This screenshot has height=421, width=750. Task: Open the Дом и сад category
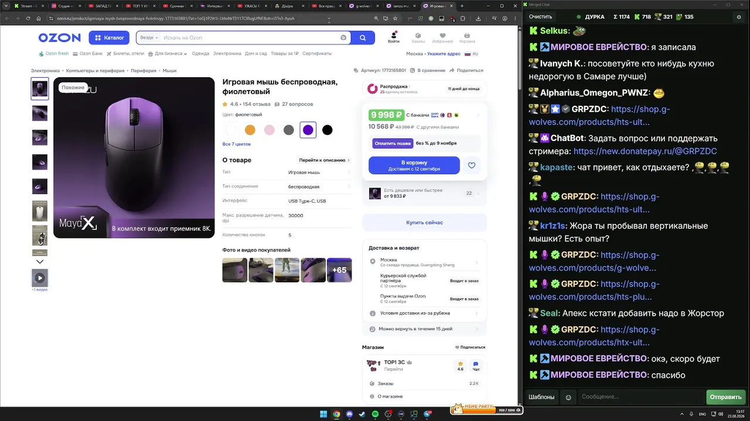click(256, 54)
